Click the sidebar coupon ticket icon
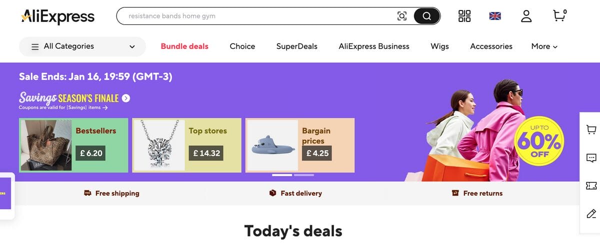The height and width of the screenshot is (252, 600). (591, 186)
